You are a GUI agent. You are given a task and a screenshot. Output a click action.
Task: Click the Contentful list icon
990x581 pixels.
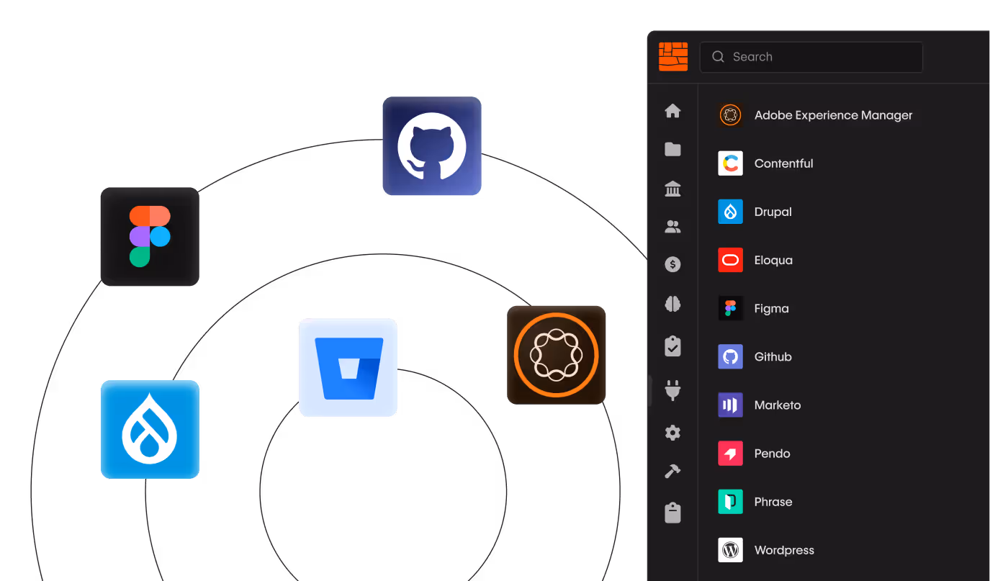pos(730,163)
